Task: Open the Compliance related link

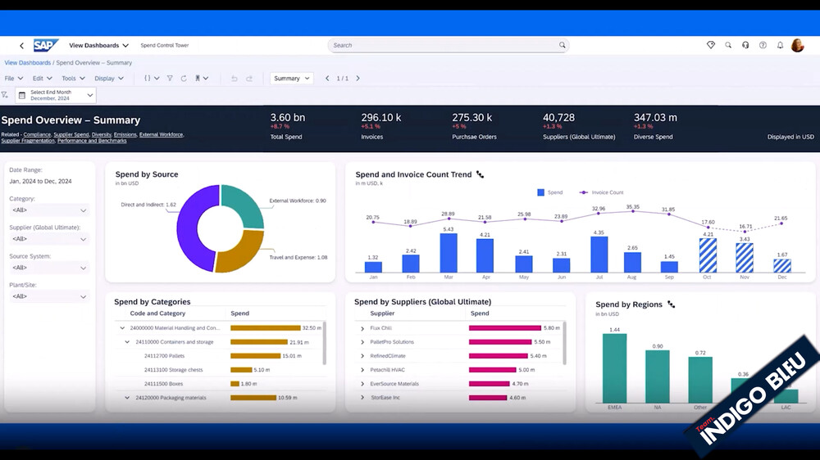Action: (37, 135)
